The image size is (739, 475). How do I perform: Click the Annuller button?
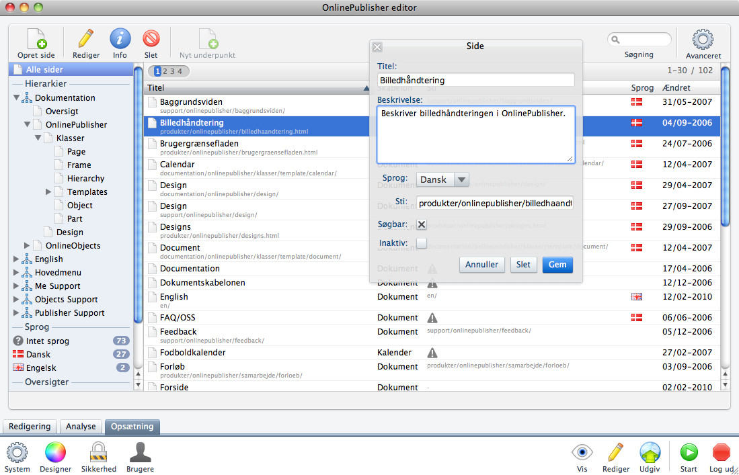pyautogui.click(x=482, y=265)
